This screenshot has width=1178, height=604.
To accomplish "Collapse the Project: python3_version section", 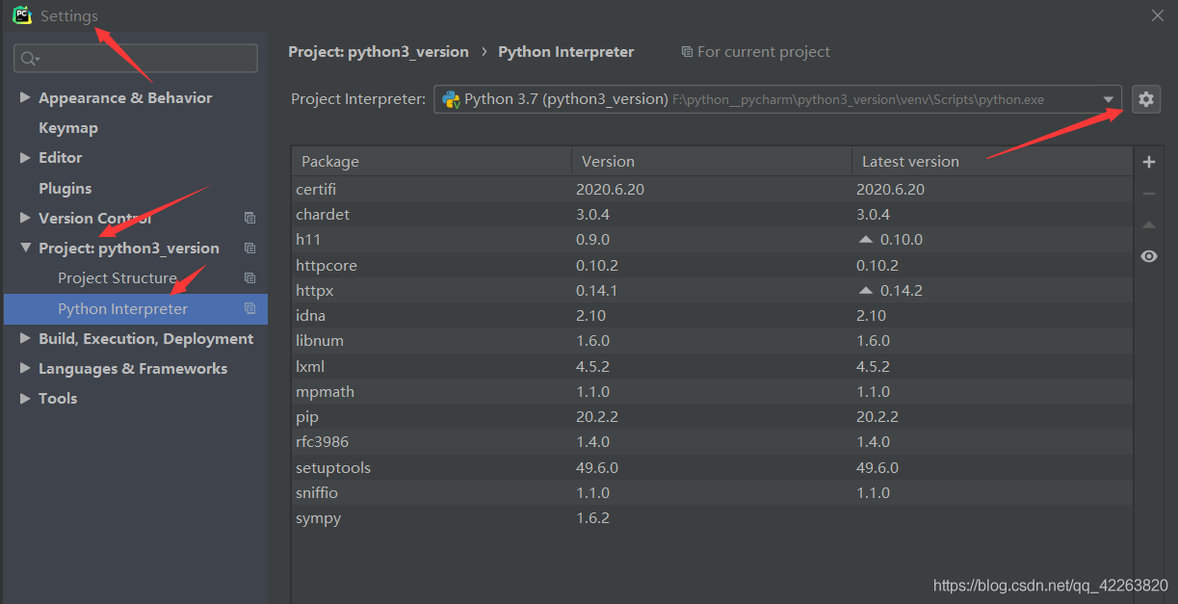I will click(x=25, y=249).
